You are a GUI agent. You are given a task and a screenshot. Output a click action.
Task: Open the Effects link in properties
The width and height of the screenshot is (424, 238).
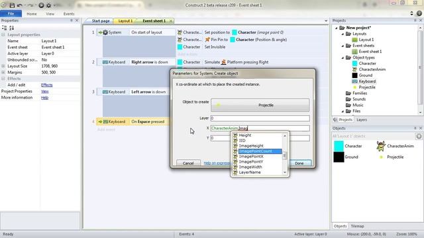(47, 85)
